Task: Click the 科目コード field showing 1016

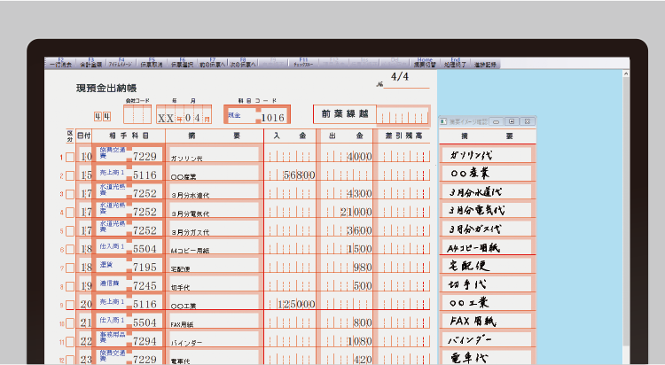Action: [271, 117]
